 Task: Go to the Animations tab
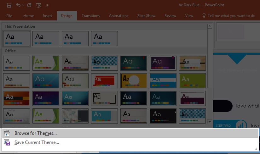click(x=119, y=16)
